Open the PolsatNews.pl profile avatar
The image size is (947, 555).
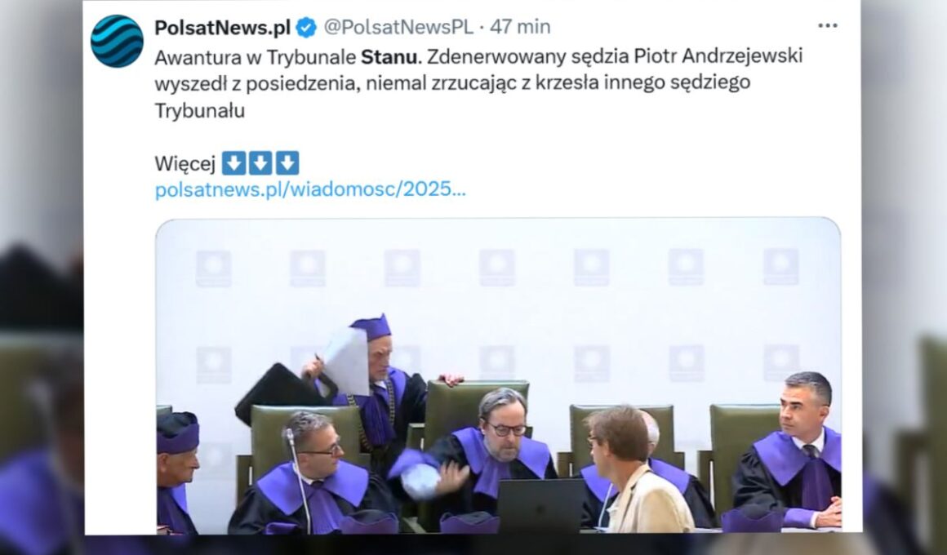(117, 41)
